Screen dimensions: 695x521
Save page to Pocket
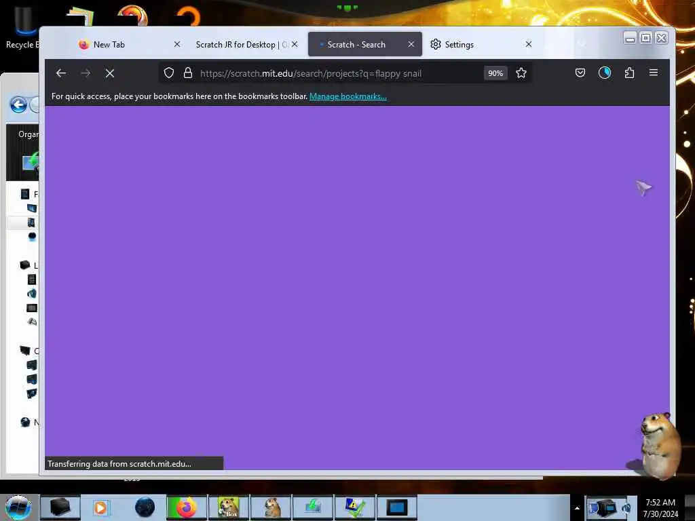pos(580,73)
